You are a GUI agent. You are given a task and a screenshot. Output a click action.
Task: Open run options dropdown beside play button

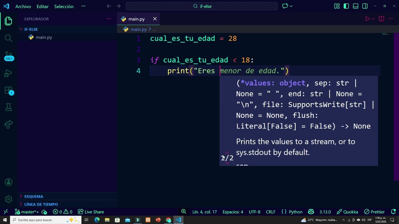click(373, 19)
